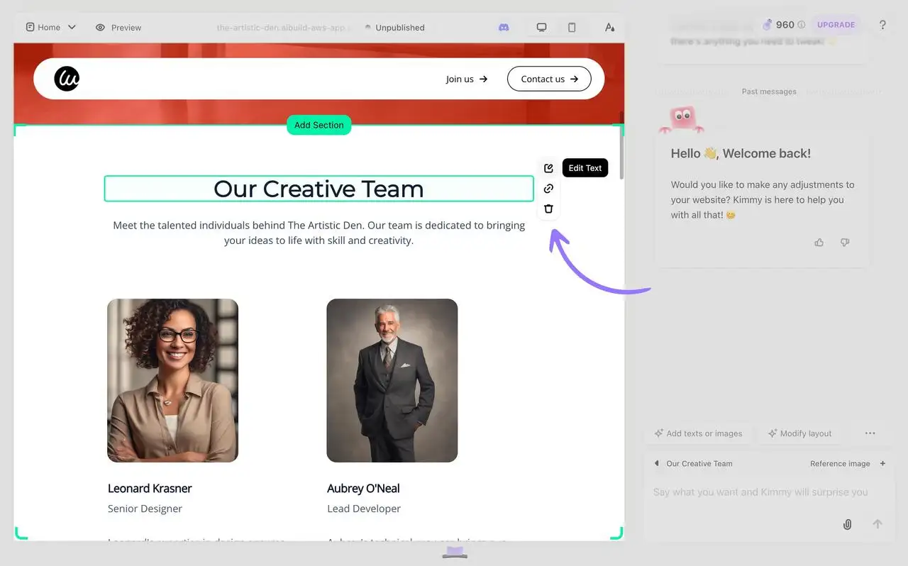Click the chat prompt input field
The image size is (908, 566).
760,492
